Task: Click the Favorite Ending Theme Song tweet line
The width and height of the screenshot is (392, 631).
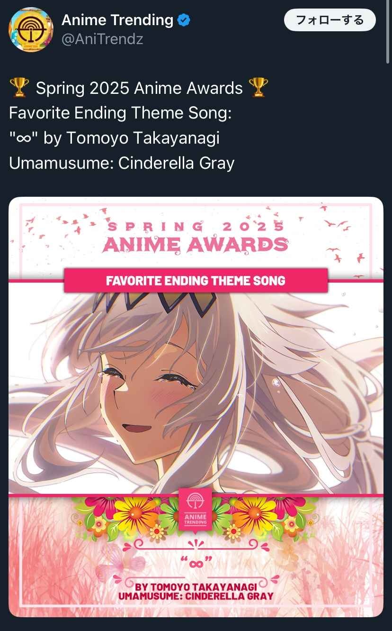Action: pos(120,113)
